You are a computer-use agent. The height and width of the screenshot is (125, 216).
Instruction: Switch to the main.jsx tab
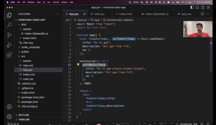(99, 14)
